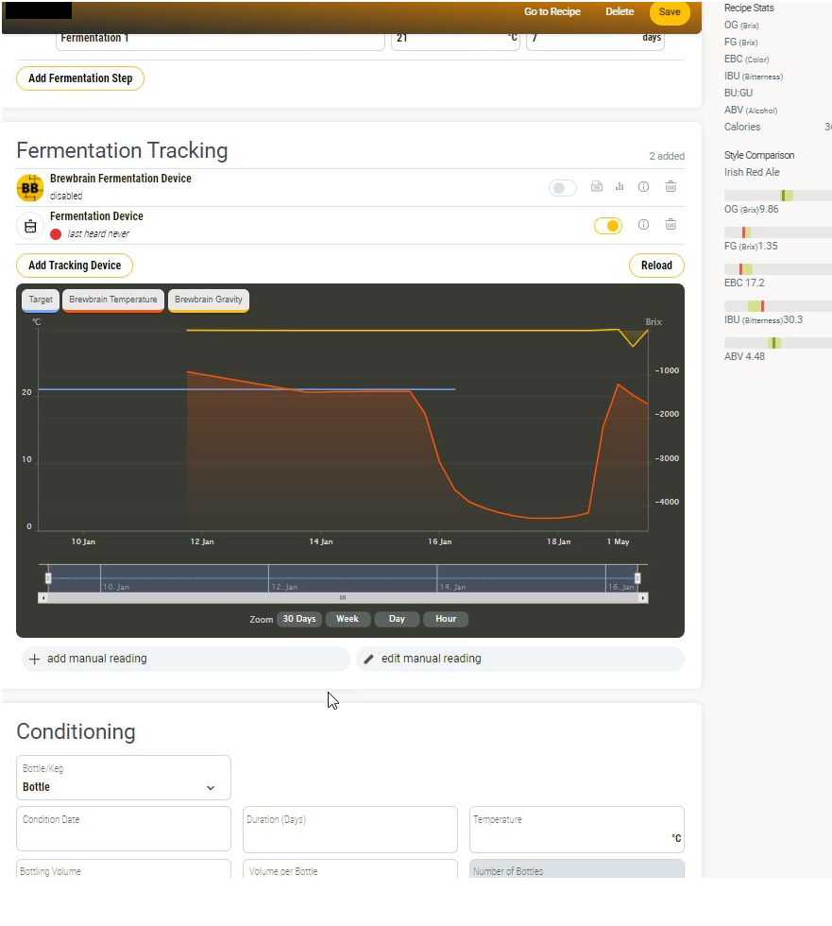Click the chart navigator right range handle
This screenshot has height=926, width=832.
tap(637, 577)
